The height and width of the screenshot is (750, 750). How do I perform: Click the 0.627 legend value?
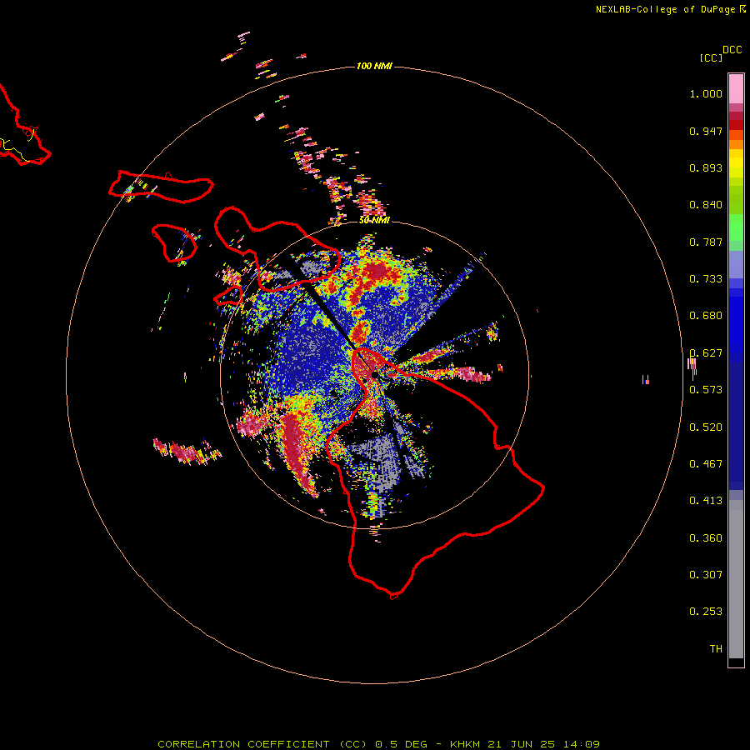pyautogui.click(x=706, y=353)
